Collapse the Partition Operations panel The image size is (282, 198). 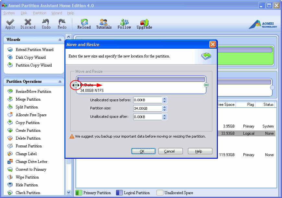click(60, 81)
